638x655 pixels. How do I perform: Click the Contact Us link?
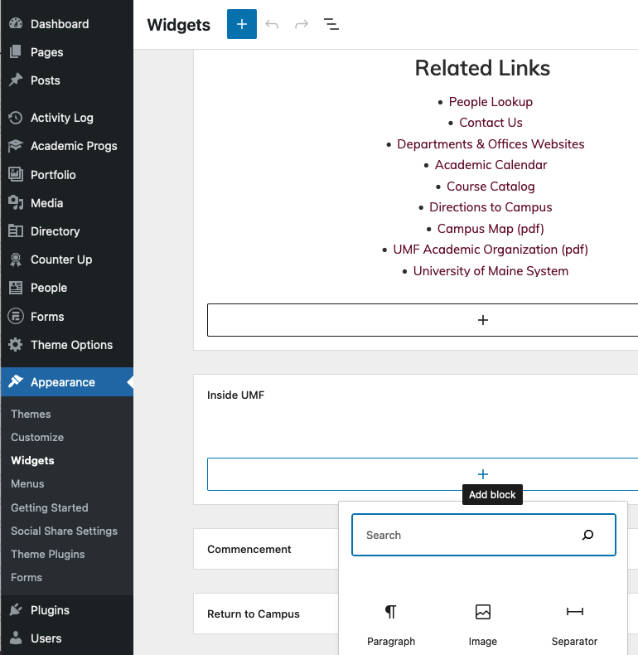point(491,123)
